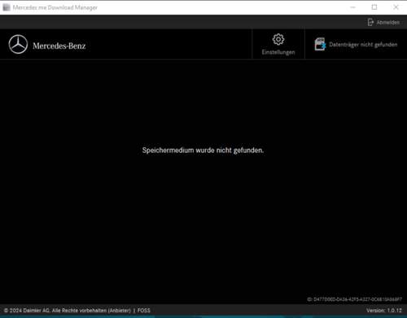Click the Abmelden logout icon

[x=370, y=22]
